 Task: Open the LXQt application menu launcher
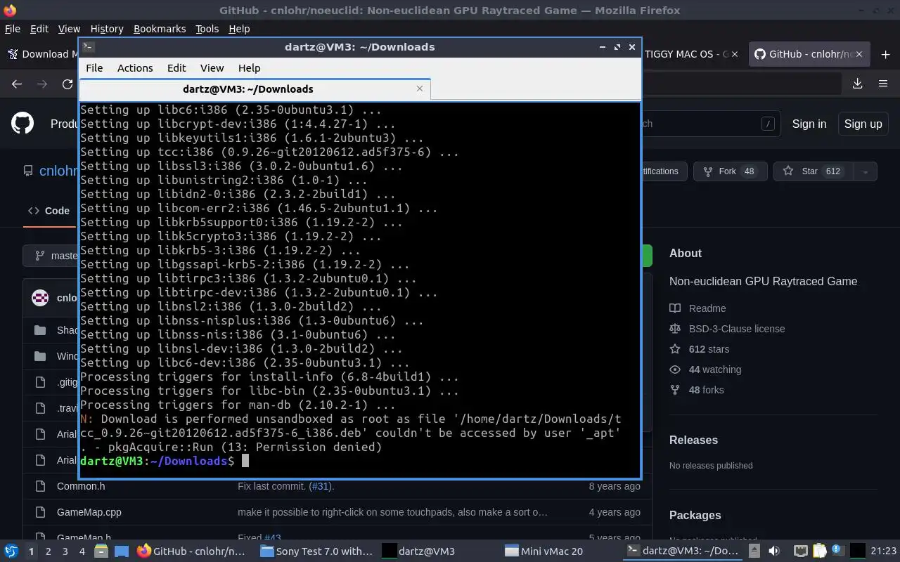pyautogui.click(x=11, y=551)
